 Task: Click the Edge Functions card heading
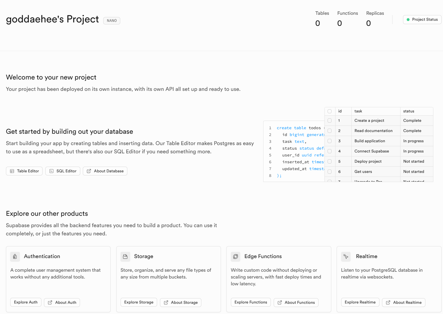tap(263, 256)
